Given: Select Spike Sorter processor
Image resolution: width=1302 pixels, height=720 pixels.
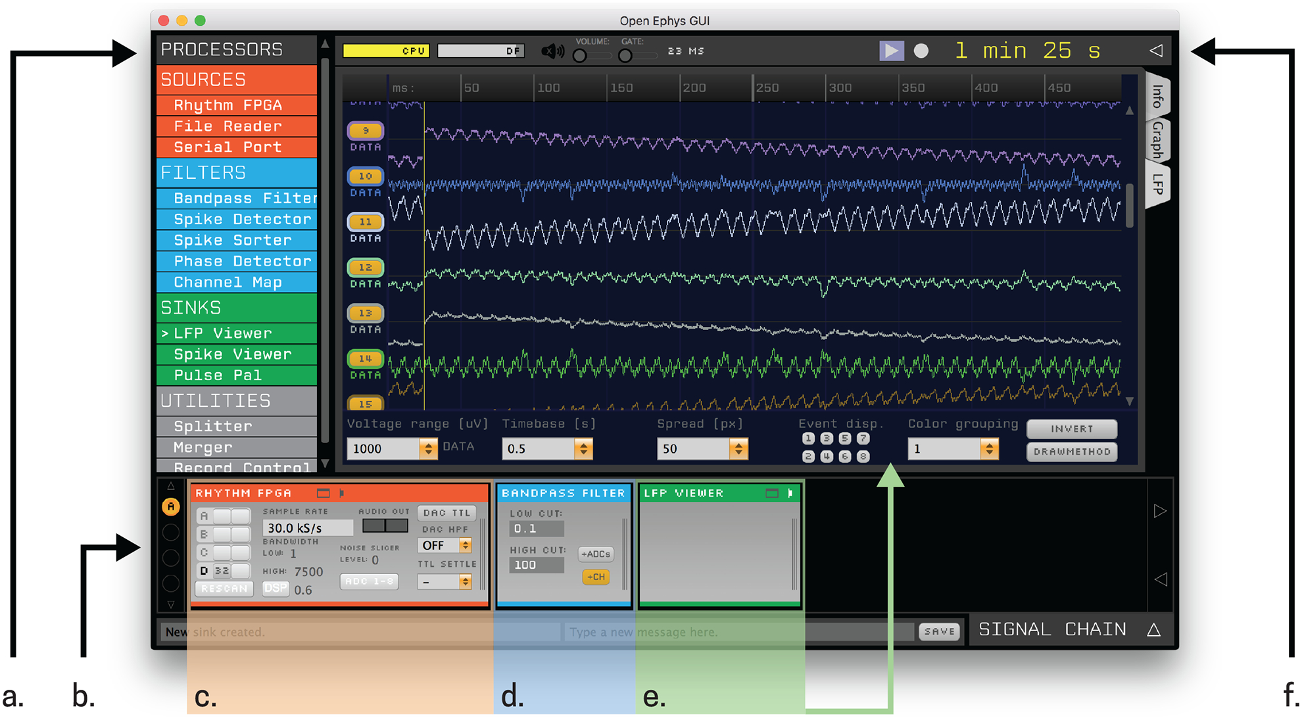Looking at the screenshot, I should coord(237,241).
